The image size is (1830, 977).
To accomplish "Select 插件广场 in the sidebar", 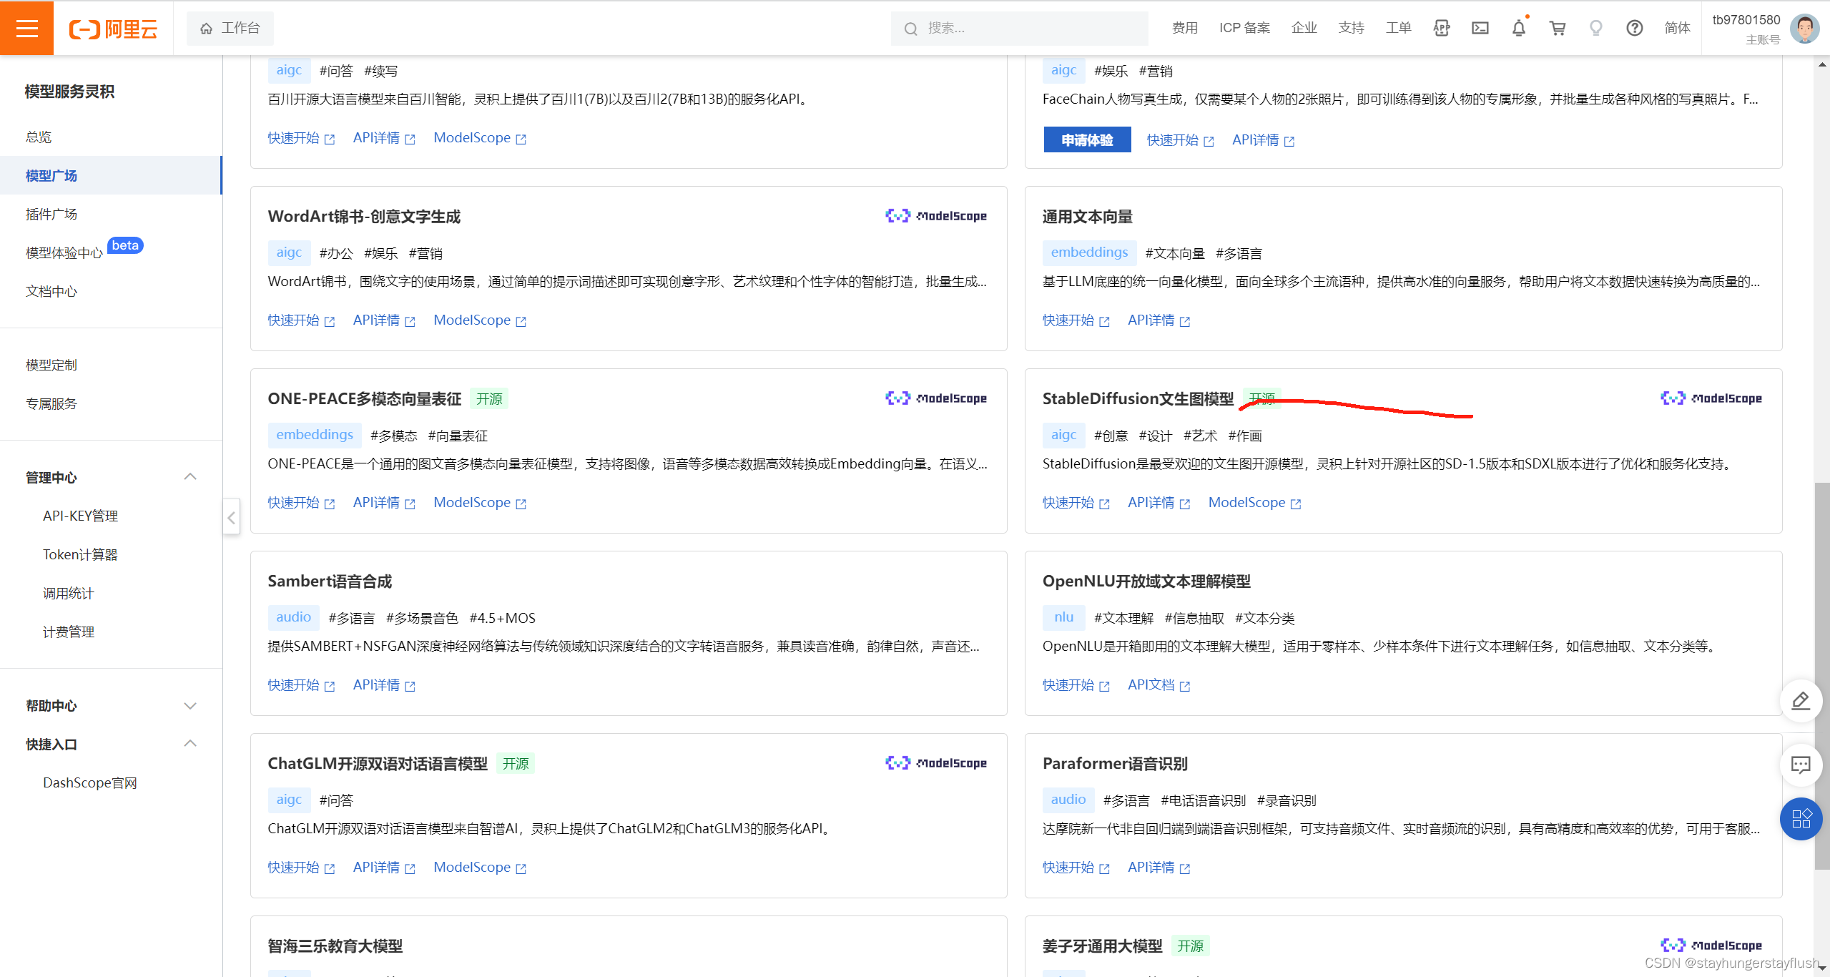I will 51,213.
